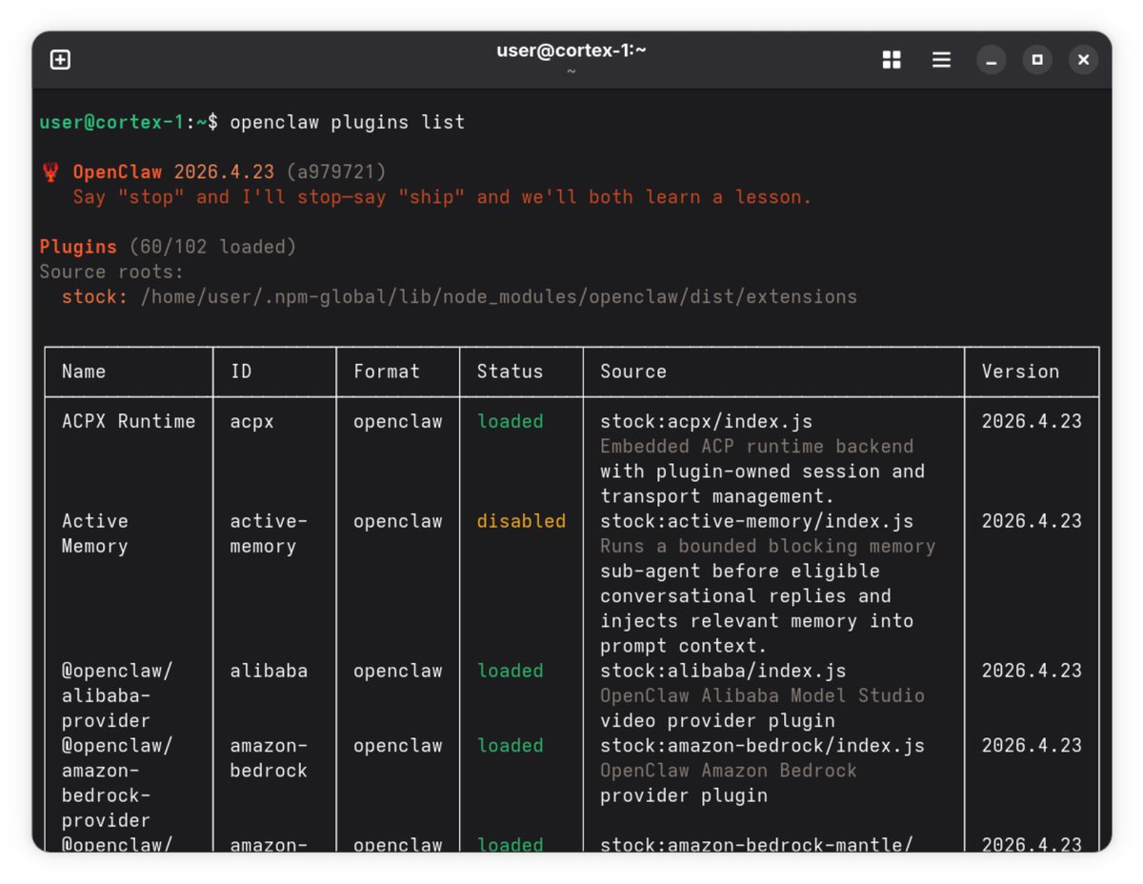Click the stock extensions path
This screenshot has width=1143, height=884.
coord(499,296)
